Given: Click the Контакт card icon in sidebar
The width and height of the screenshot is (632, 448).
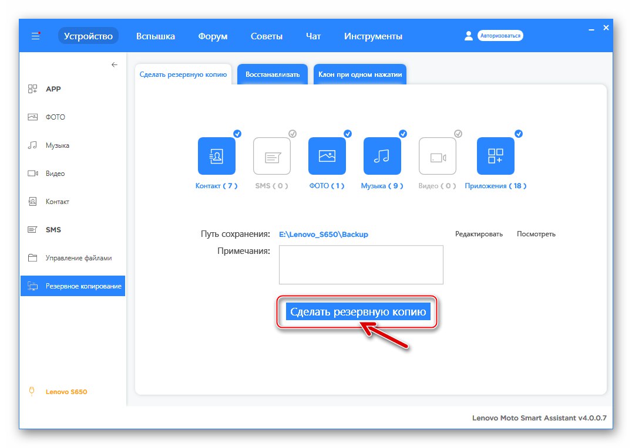Looking at the screenshot, I should click(x=33, y=202).
